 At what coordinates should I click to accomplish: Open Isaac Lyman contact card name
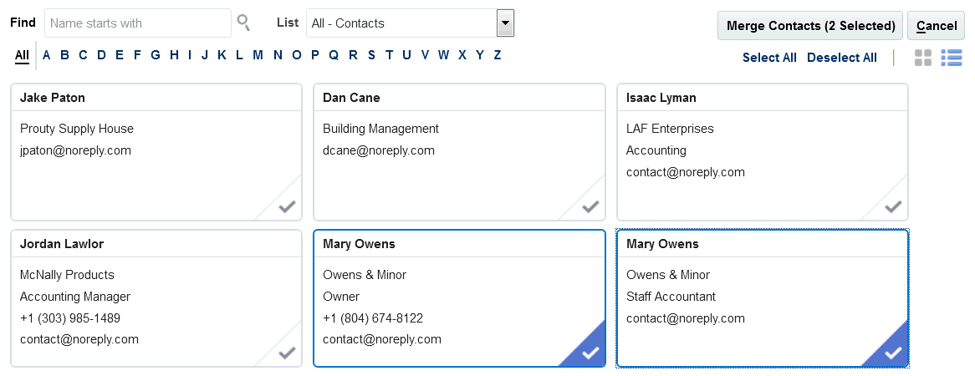[661, 98]
